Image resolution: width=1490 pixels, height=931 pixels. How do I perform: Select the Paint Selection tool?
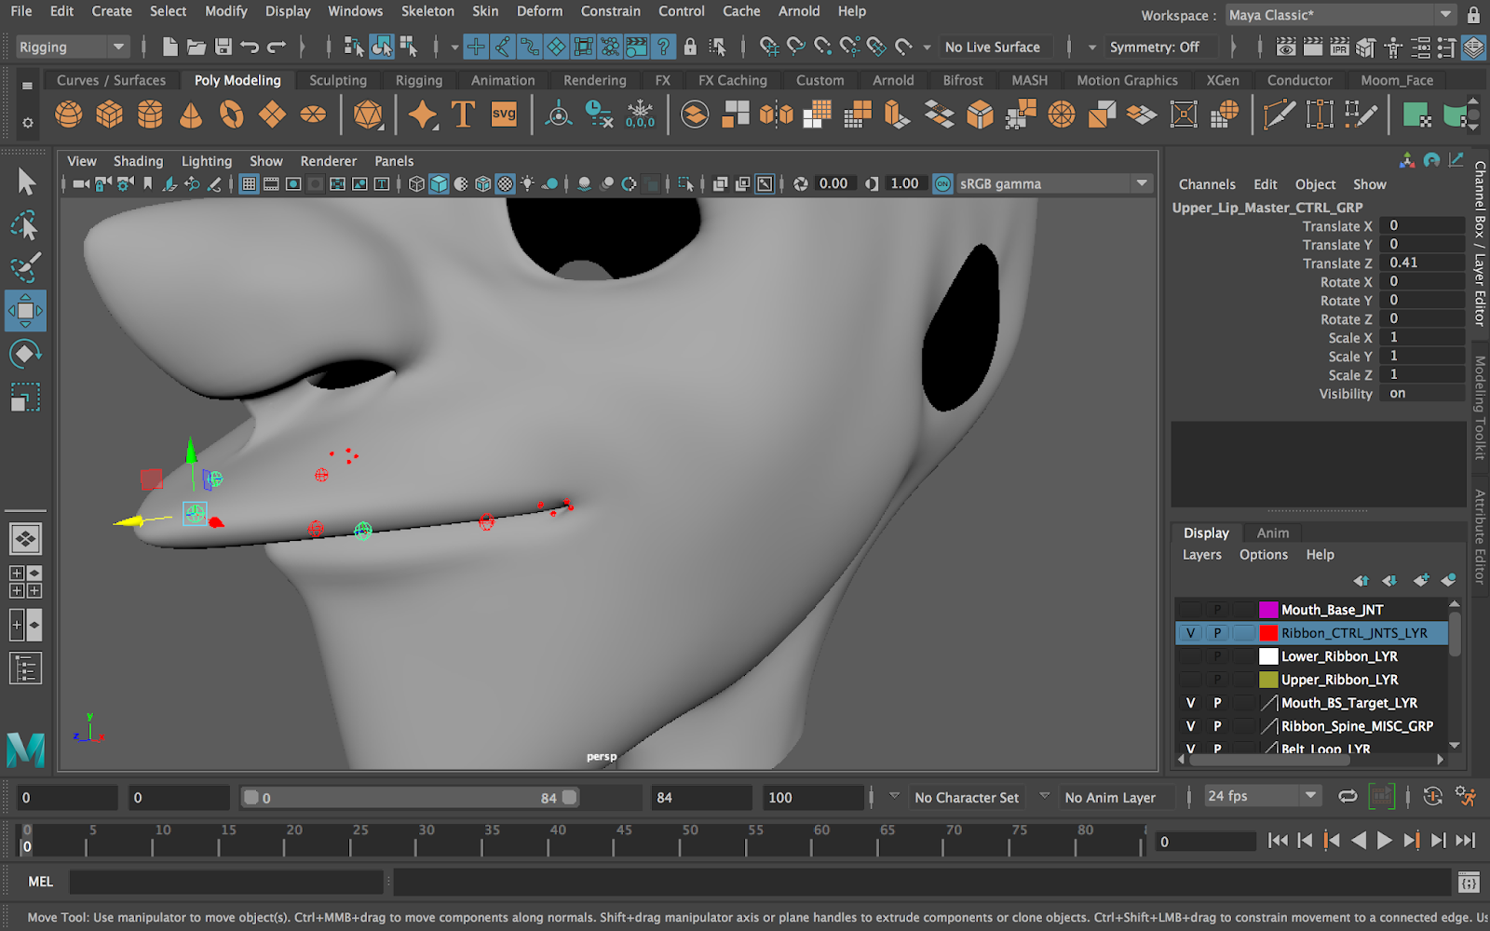[25, 268]
